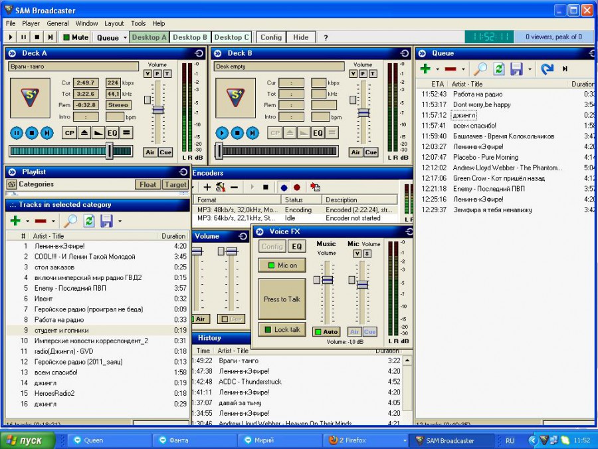This screenshot has width=598, height=449.
Task: Click the floppy disk save icon in the playlist toolbar
Action: click(106, 221)
